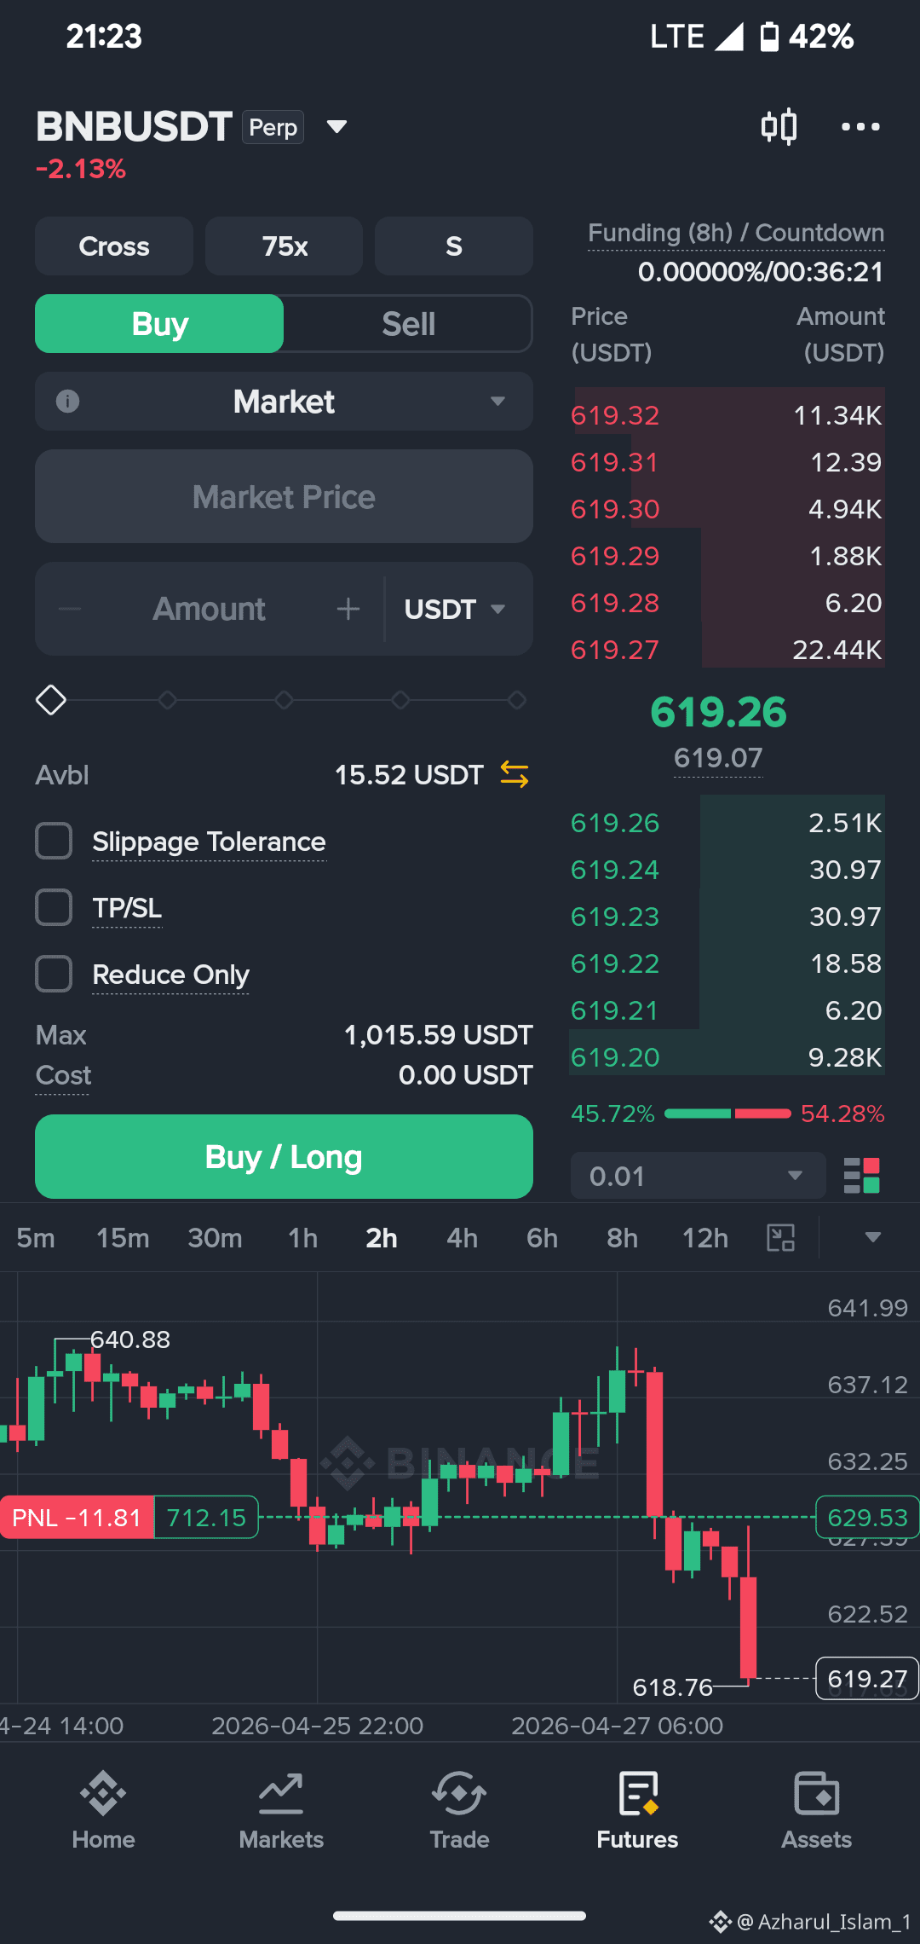This screenshot has width=920, height=1944.
Task: Tap the minus amount stepper
Action: 70,609
